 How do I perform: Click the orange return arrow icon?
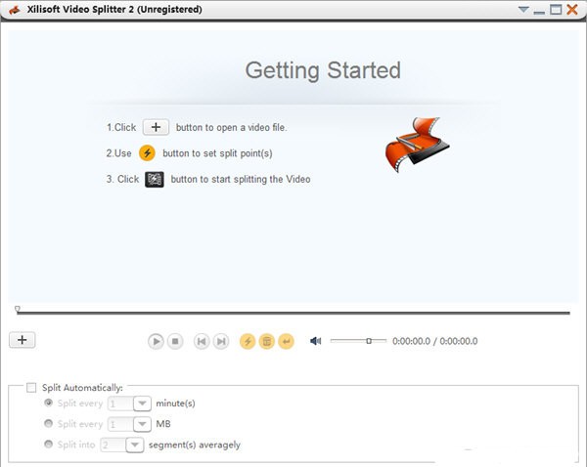pos(286,341)
